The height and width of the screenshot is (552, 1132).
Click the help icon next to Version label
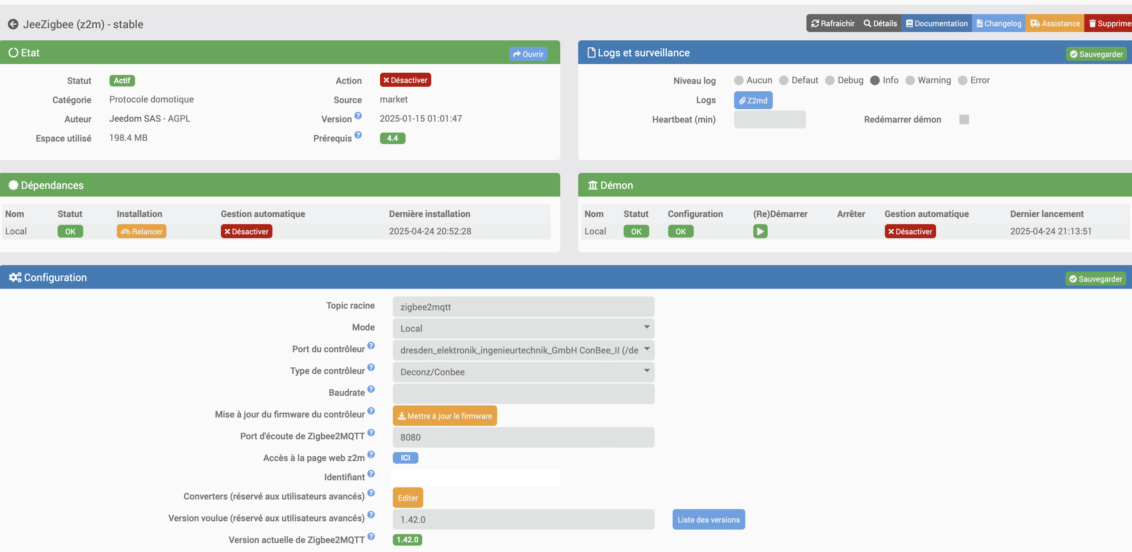pos(358,116)
